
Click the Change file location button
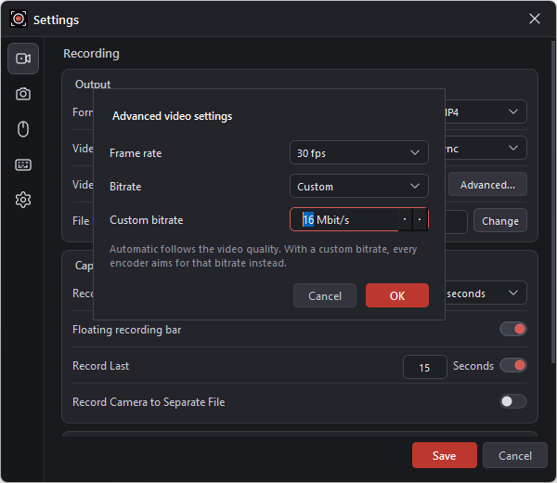point(500,221)
